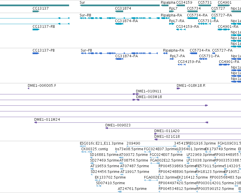Click the Sur-PB protein label

click(86, 50)
